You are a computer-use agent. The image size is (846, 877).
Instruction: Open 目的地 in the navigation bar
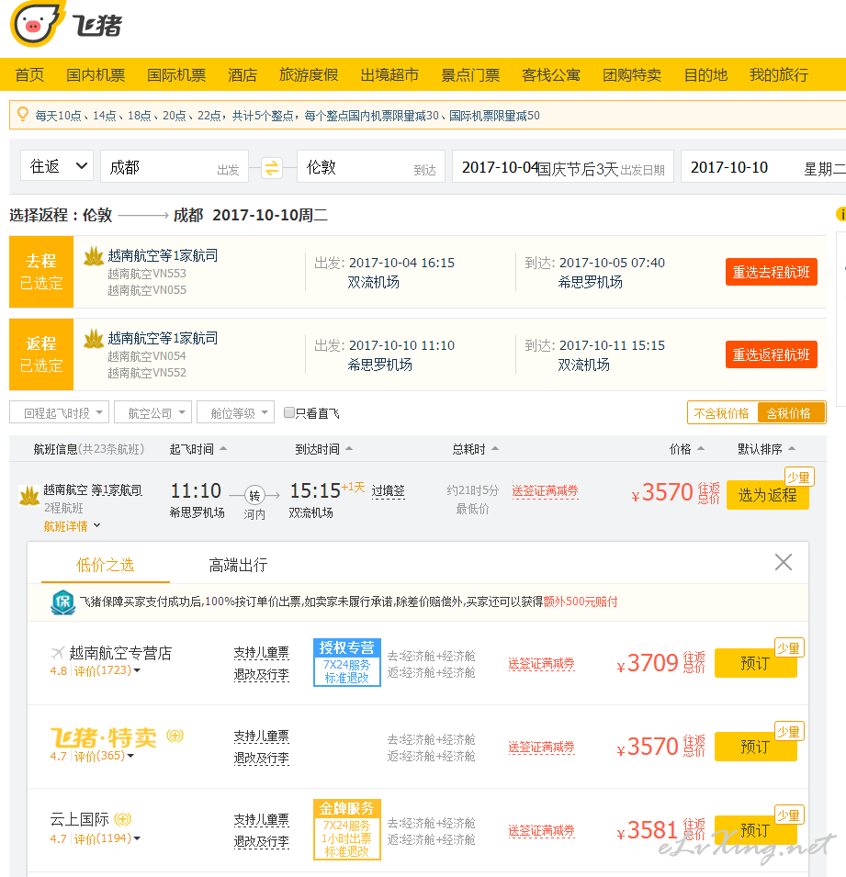(x=705, y=75)
